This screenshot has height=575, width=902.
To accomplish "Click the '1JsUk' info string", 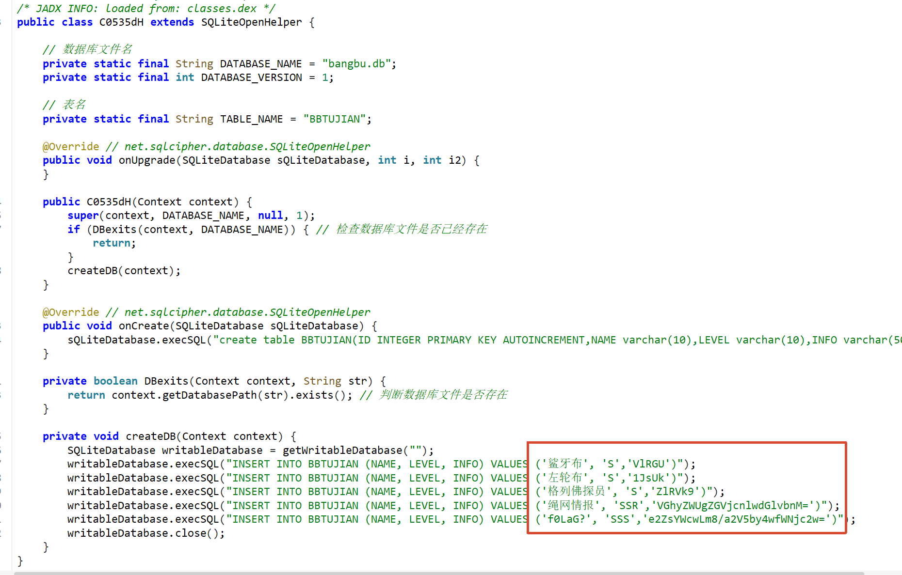I will click(649, 478).
